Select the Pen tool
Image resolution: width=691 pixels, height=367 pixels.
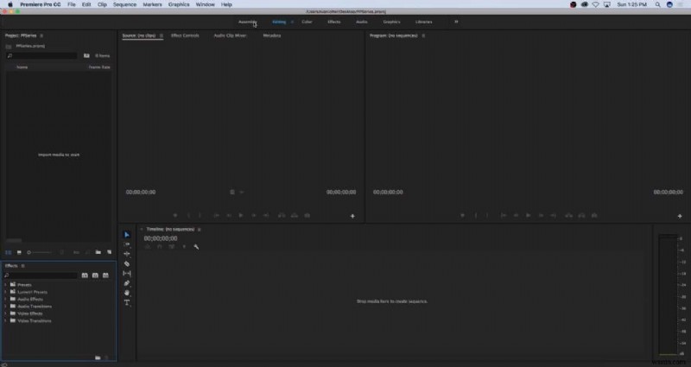point(127,283)
